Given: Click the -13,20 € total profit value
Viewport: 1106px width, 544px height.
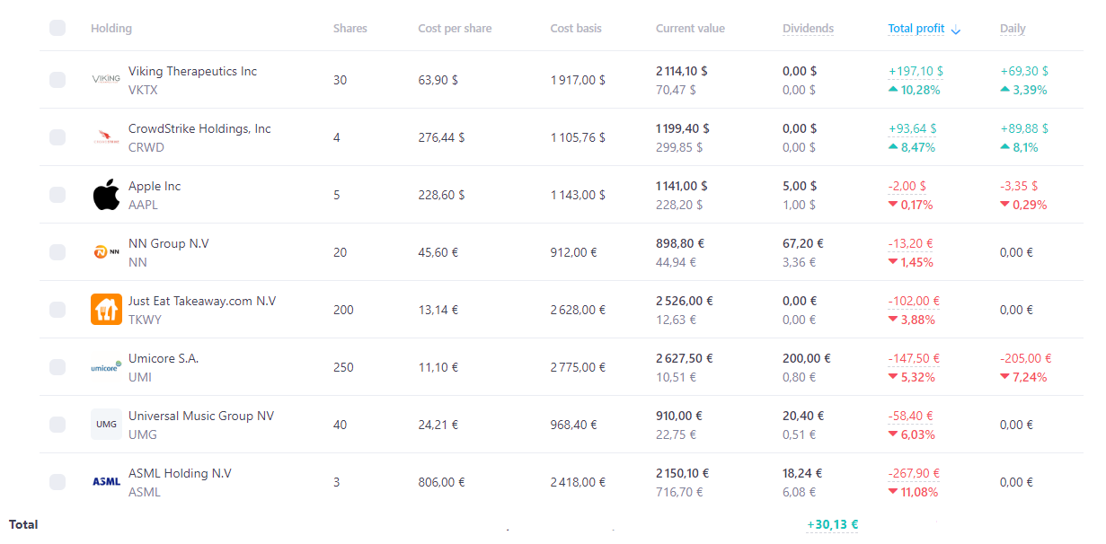Looking at the screenshot, I should [910, 243].
